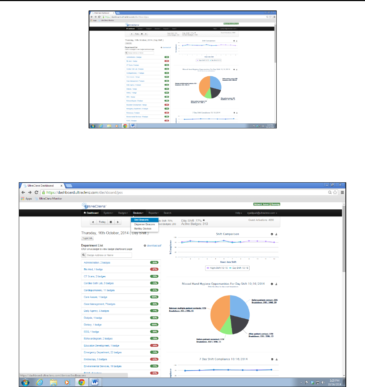Click the Missed Hand Hygiene download icon, lower screenshot
Image resolution: width=365 pixels, height=387 pixels.
point(276,284)
